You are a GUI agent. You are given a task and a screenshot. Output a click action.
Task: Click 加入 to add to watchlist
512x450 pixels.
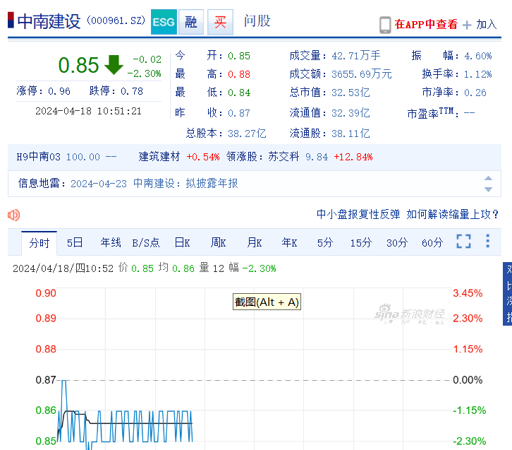click(486, 25)
